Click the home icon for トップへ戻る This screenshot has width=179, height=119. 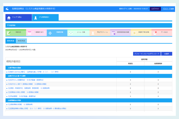(x=9, y=18)
